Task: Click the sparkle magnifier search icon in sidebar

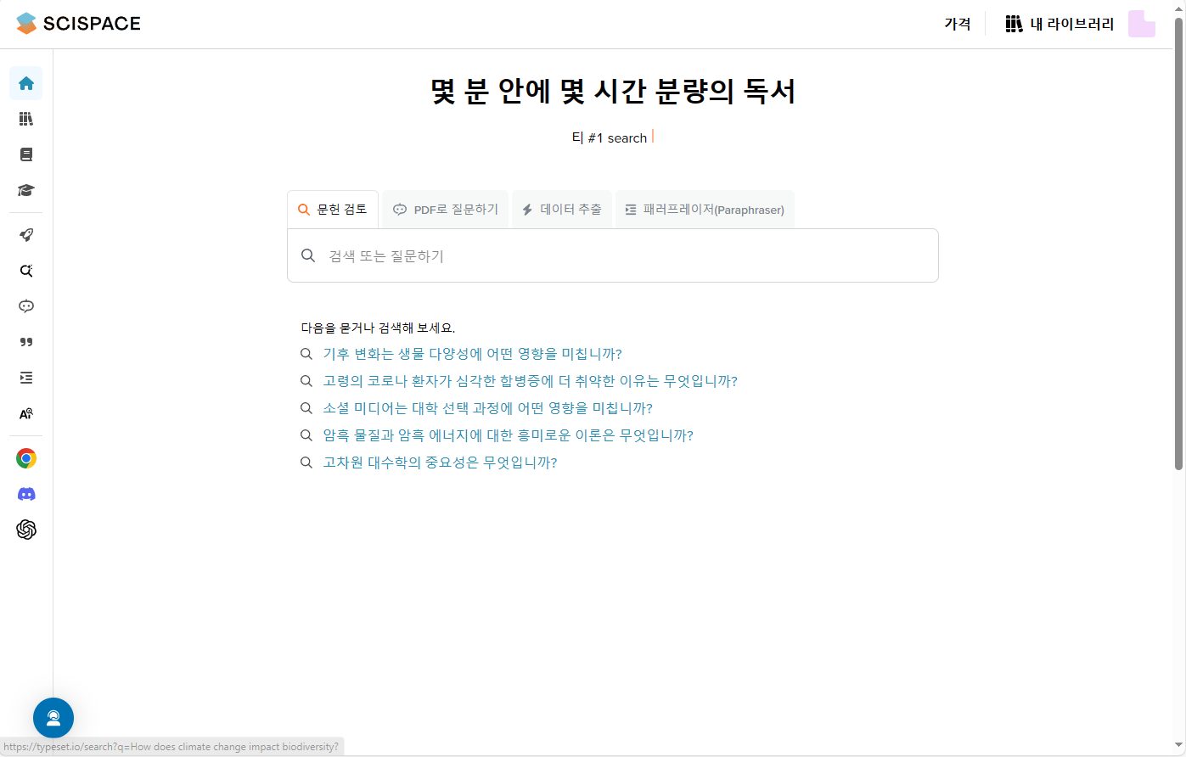Action: click(x=26, y=271)
